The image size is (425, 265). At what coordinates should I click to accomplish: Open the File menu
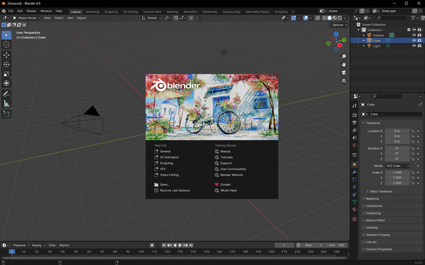(x=11, y=11)
